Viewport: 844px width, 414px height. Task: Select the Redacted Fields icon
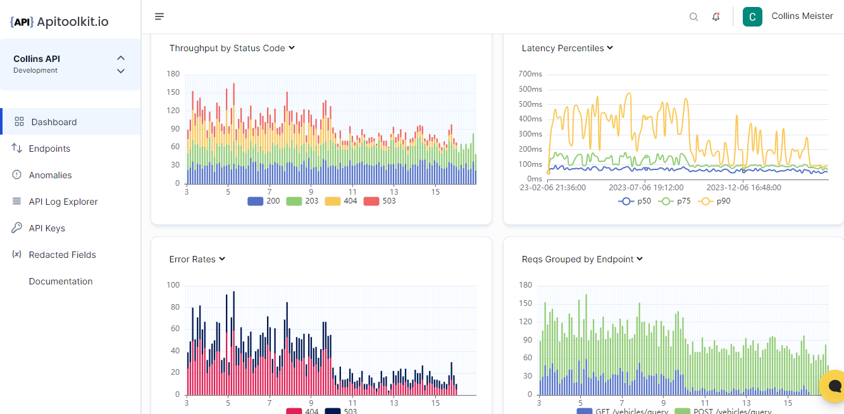pos(17,254)
